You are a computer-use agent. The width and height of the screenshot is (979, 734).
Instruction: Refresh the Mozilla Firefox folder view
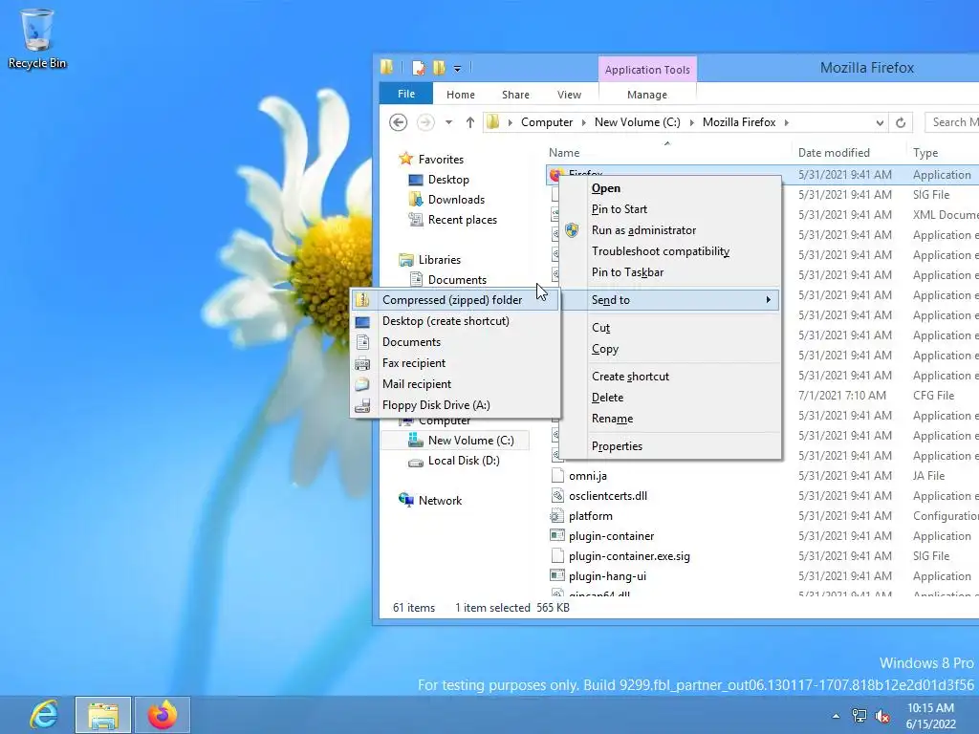point(901,122)
